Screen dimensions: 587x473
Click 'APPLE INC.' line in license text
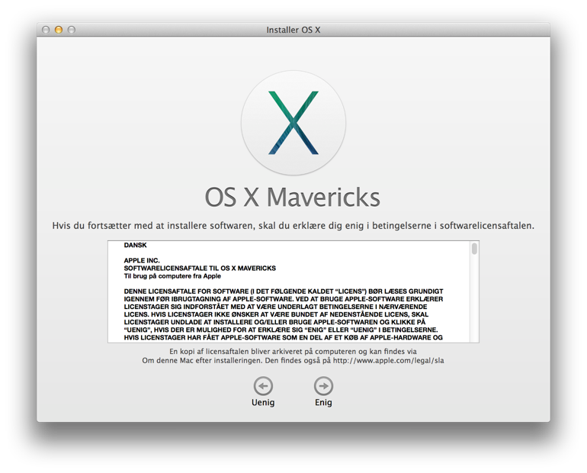(x=142, y=260)
